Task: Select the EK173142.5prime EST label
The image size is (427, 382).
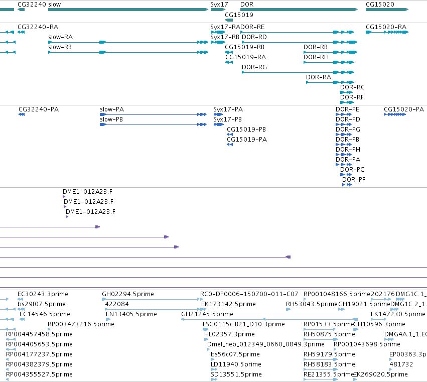Action: pos(228,304)
